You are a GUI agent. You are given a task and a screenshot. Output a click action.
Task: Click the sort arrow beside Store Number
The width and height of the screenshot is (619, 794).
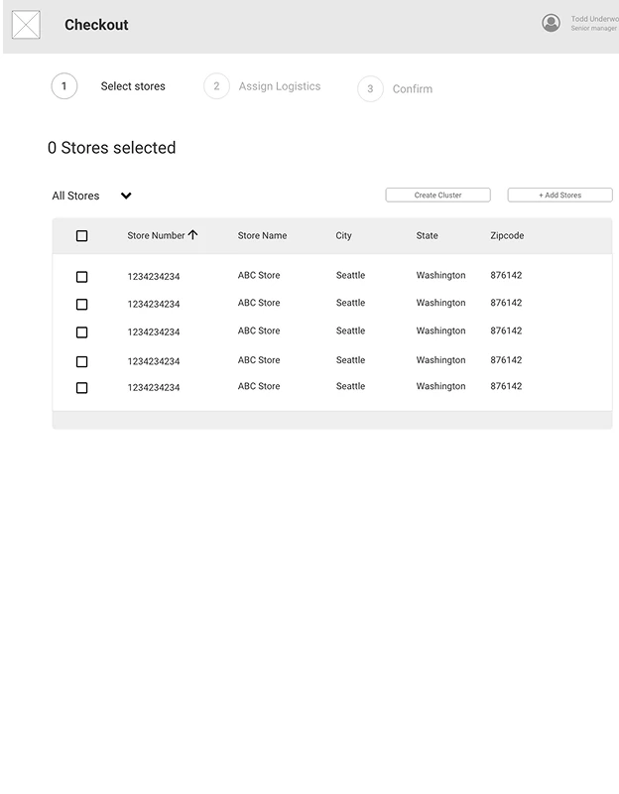[192, 235]
